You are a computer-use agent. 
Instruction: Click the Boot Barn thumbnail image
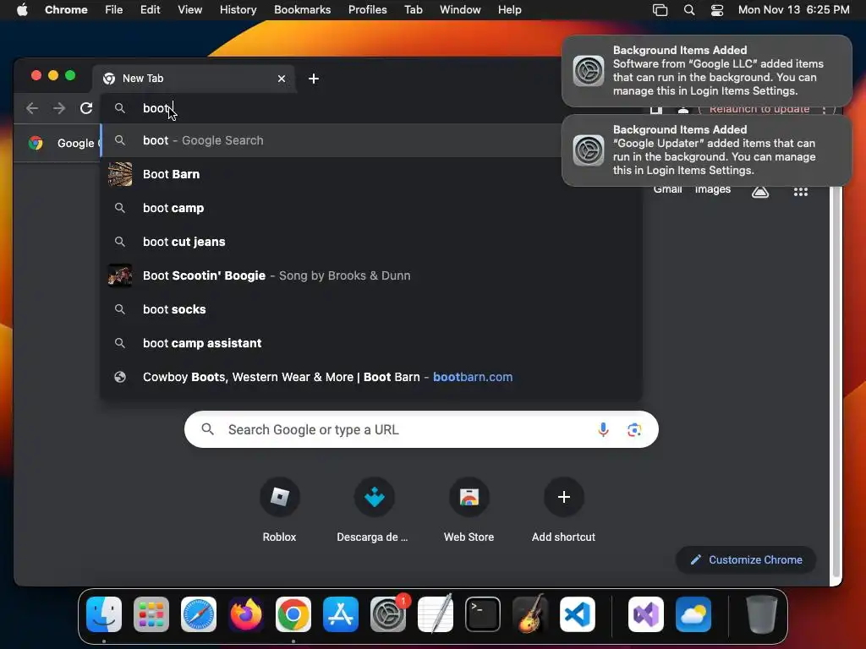pos(120,174)
